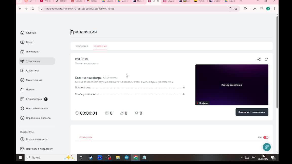
Task: Click the Windows search box Поиск
Action: point(51,157)
